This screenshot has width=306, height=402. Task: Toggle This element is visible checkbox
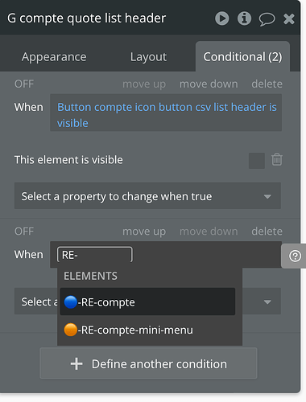257,161
